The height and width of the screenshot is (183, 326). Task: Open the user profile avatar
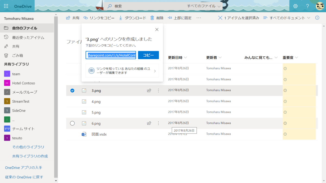tap(320, 6)
